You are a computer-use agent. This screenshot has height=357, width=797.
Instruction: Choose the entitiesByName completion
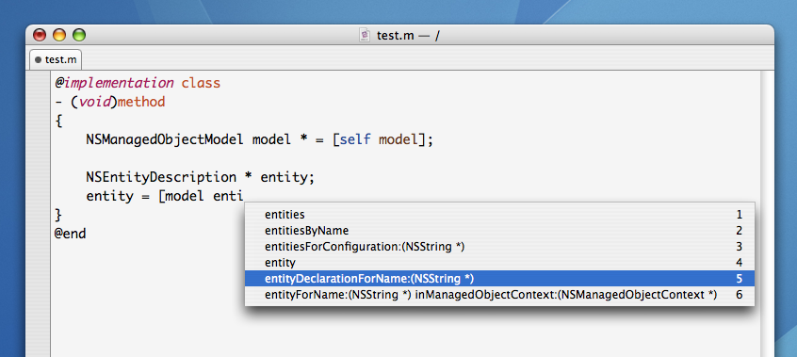[x=499, y=231]
